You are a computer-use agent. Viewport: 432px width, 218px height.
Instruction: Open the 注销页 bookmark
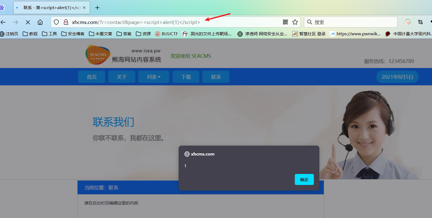(x=9, y=34)
